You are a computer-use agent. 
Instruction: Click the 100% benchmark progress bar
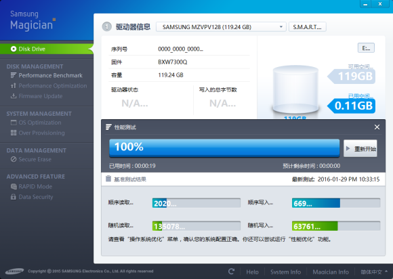(224, 148)
